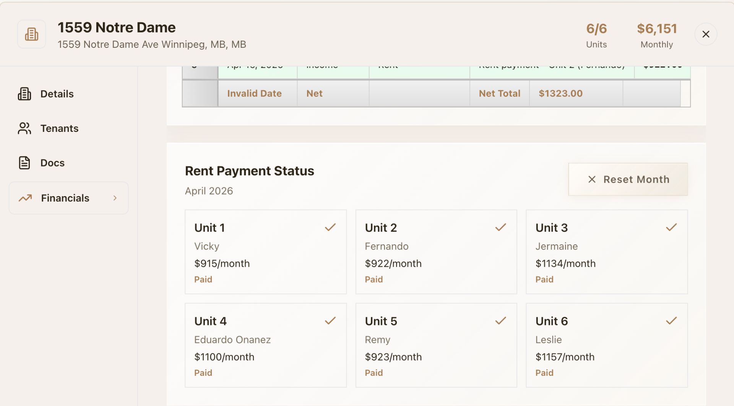This screenshot has height=406, width=734.
Task: Click tenant name Jermaine
Action: tap(556, 246)
